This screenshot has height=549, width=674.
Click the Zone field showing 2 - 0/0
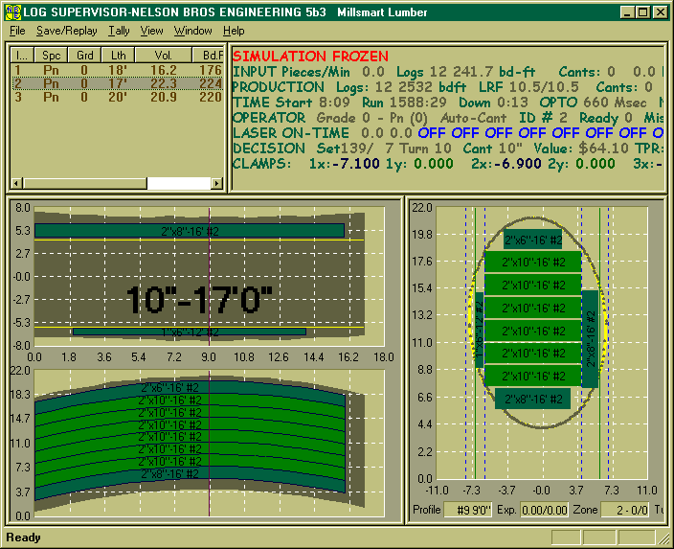pyautogui.click(x=625, y=511)
